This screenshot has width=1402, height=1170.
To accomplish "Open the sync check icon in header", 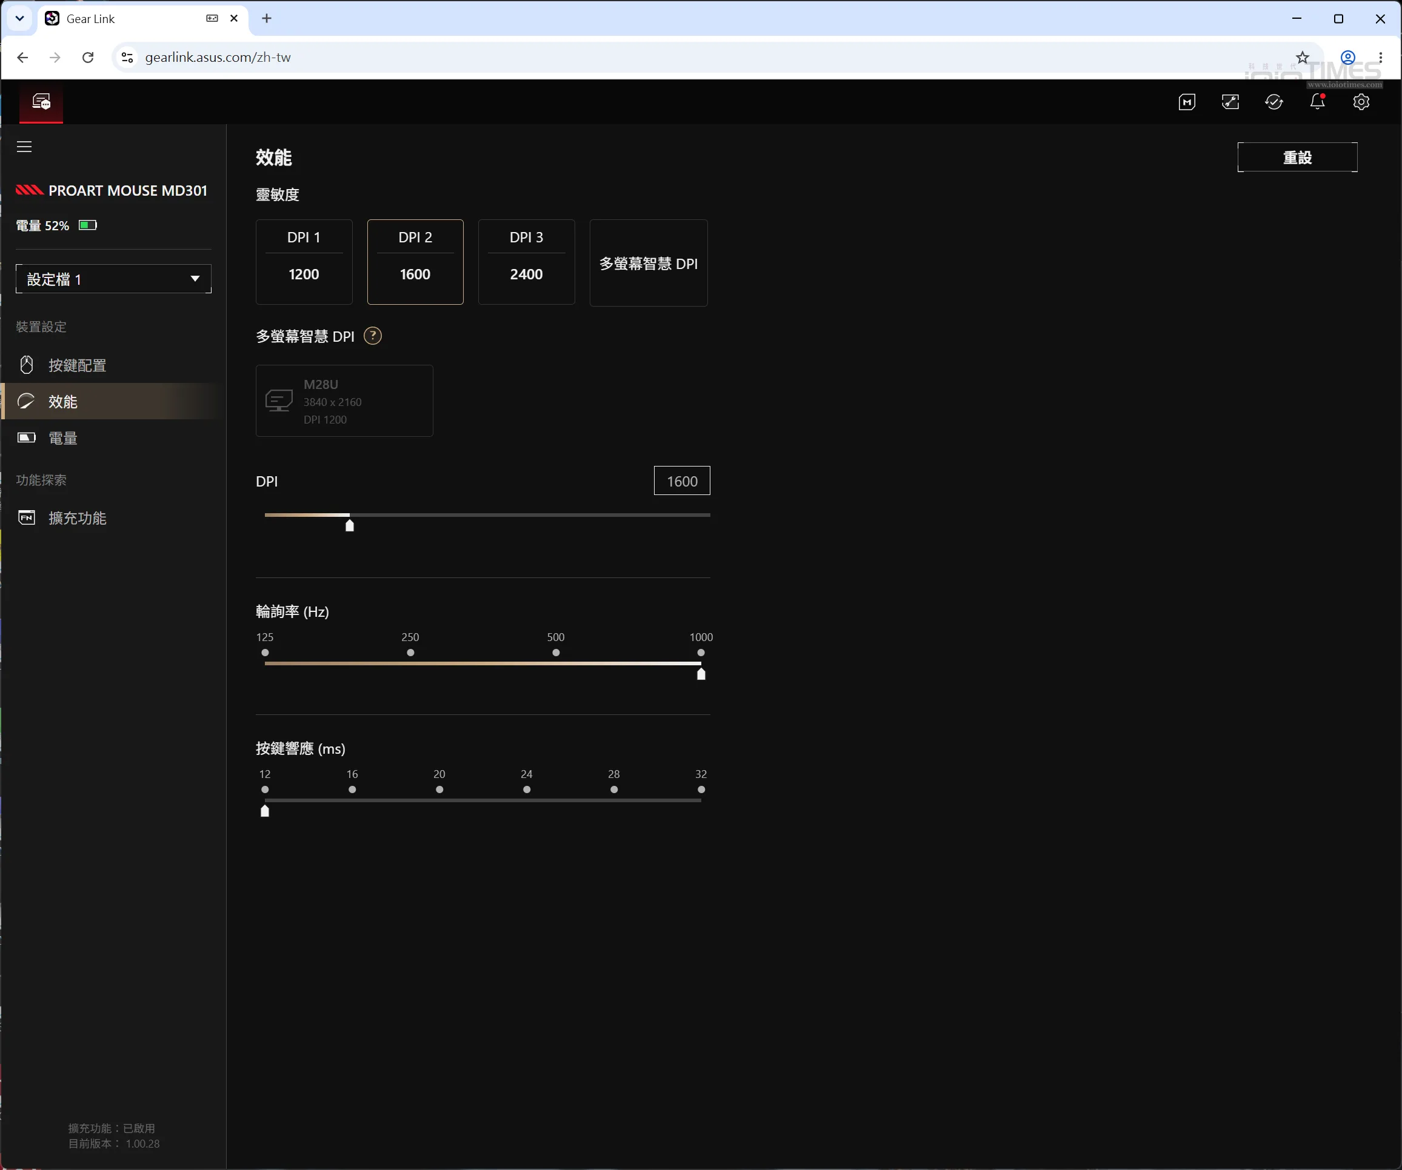I will tap(1274, 102).
